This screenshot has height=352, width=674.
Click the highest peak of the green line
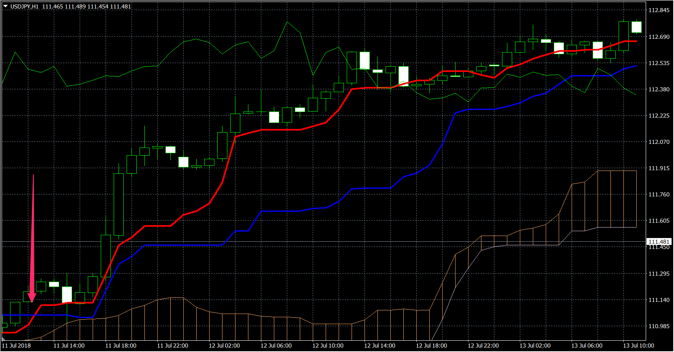coord(287,22)
